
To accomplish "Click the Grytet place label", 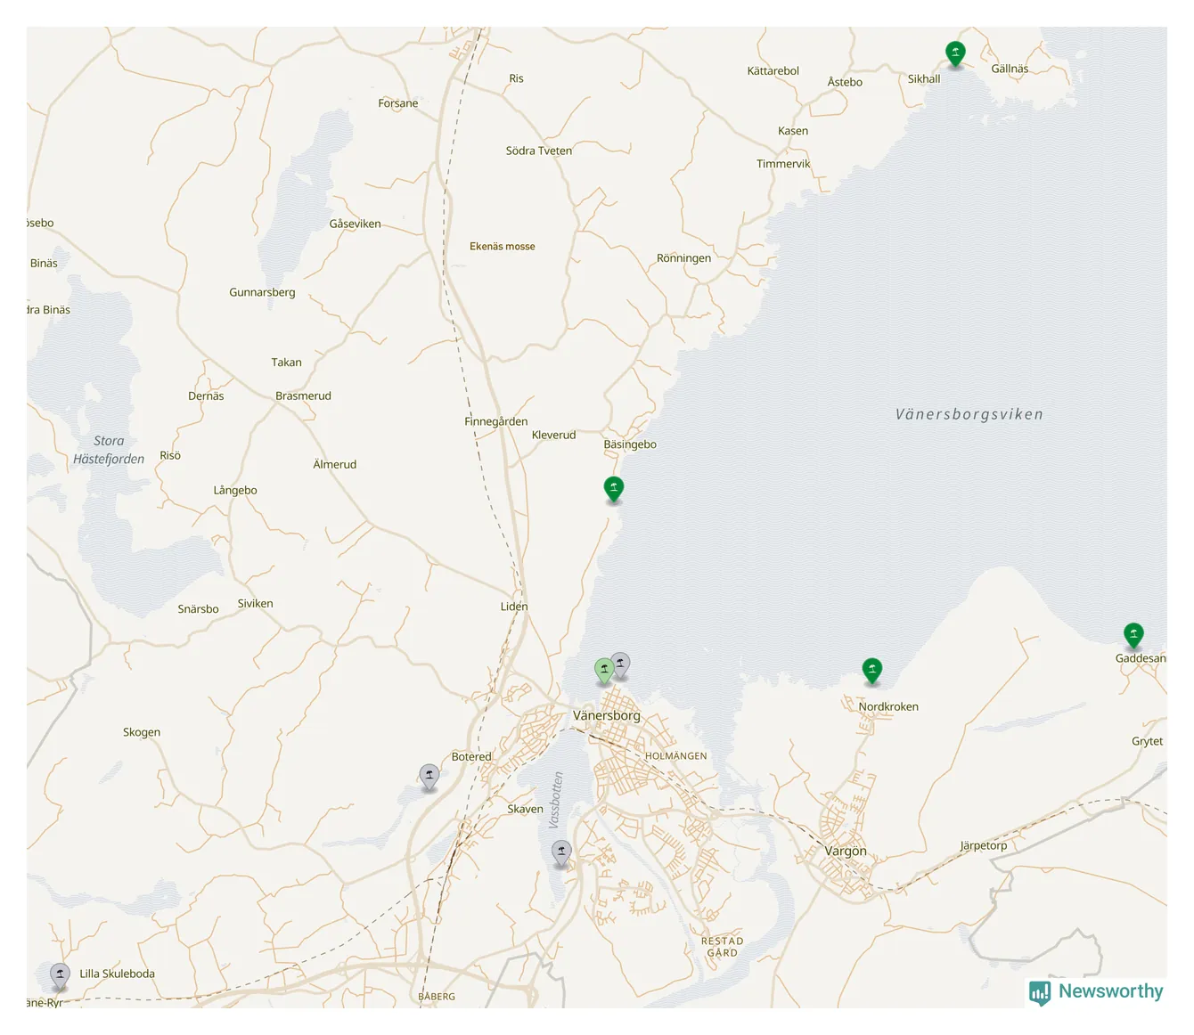I will 1147,741.
